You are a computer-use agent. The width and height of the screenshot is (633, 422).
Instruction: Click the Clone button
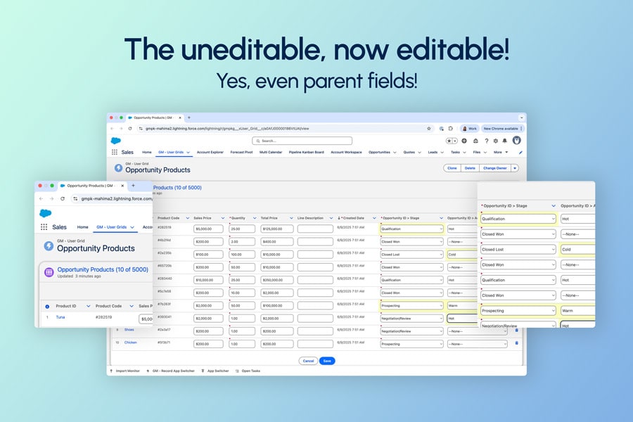coord(454,168)
